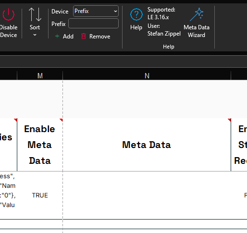Viewport: 247px width, 233px height.
Task: Click the User: Stefan Zippel text
Action: tap(164, 30)
